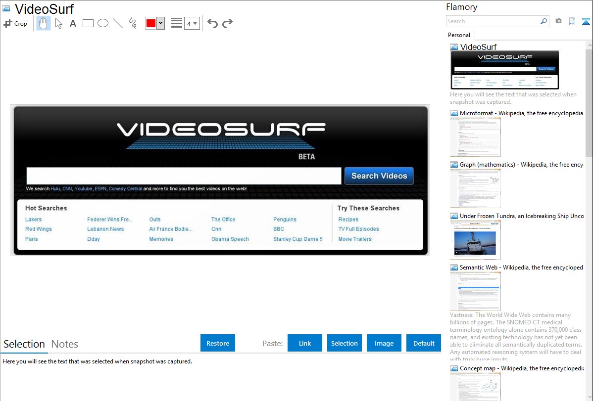
Task: Open the Semantic Web snapshot thumbnail
Action: coord(475,291)
